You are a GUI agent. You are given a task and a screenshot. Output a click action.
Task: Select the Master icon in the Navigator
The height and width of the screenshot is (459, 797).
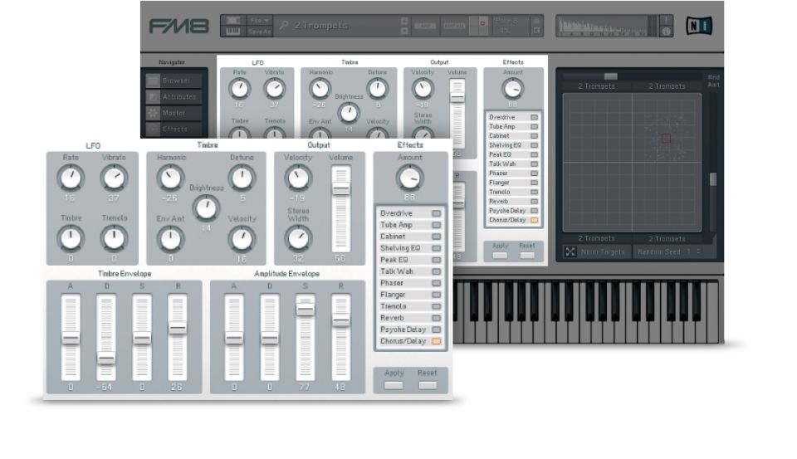point(153,113)
